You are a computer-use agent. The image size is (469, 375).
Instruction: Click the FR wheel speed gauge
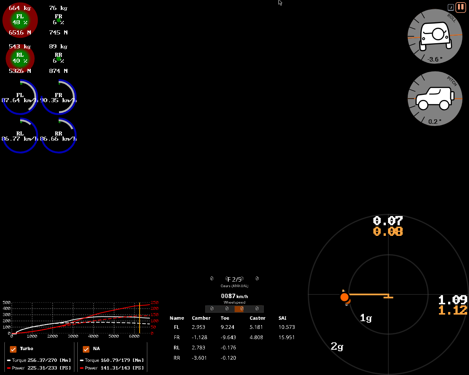pos(59,97)
